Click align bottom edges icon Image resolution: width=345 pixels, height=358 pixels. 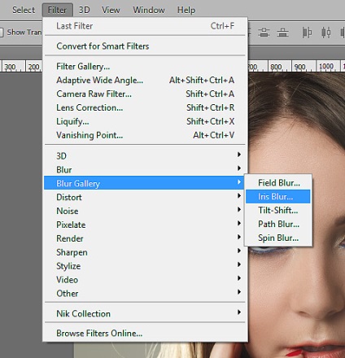[x=282, y=33]
